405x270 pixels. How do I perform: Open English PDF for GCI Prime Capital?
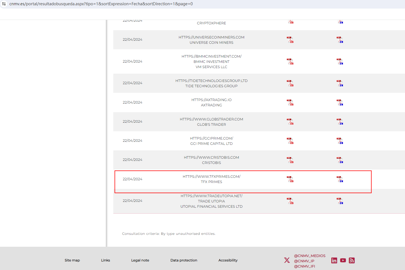click(340, 141)
